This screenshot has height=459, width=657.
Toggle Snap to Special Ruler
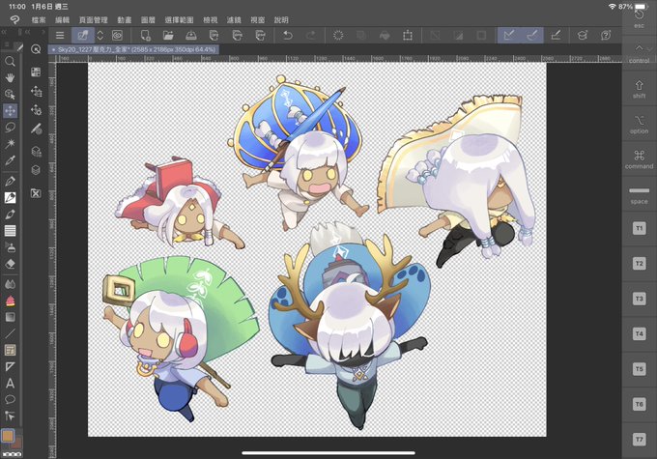pyautogui.click(x=532, y=35)
